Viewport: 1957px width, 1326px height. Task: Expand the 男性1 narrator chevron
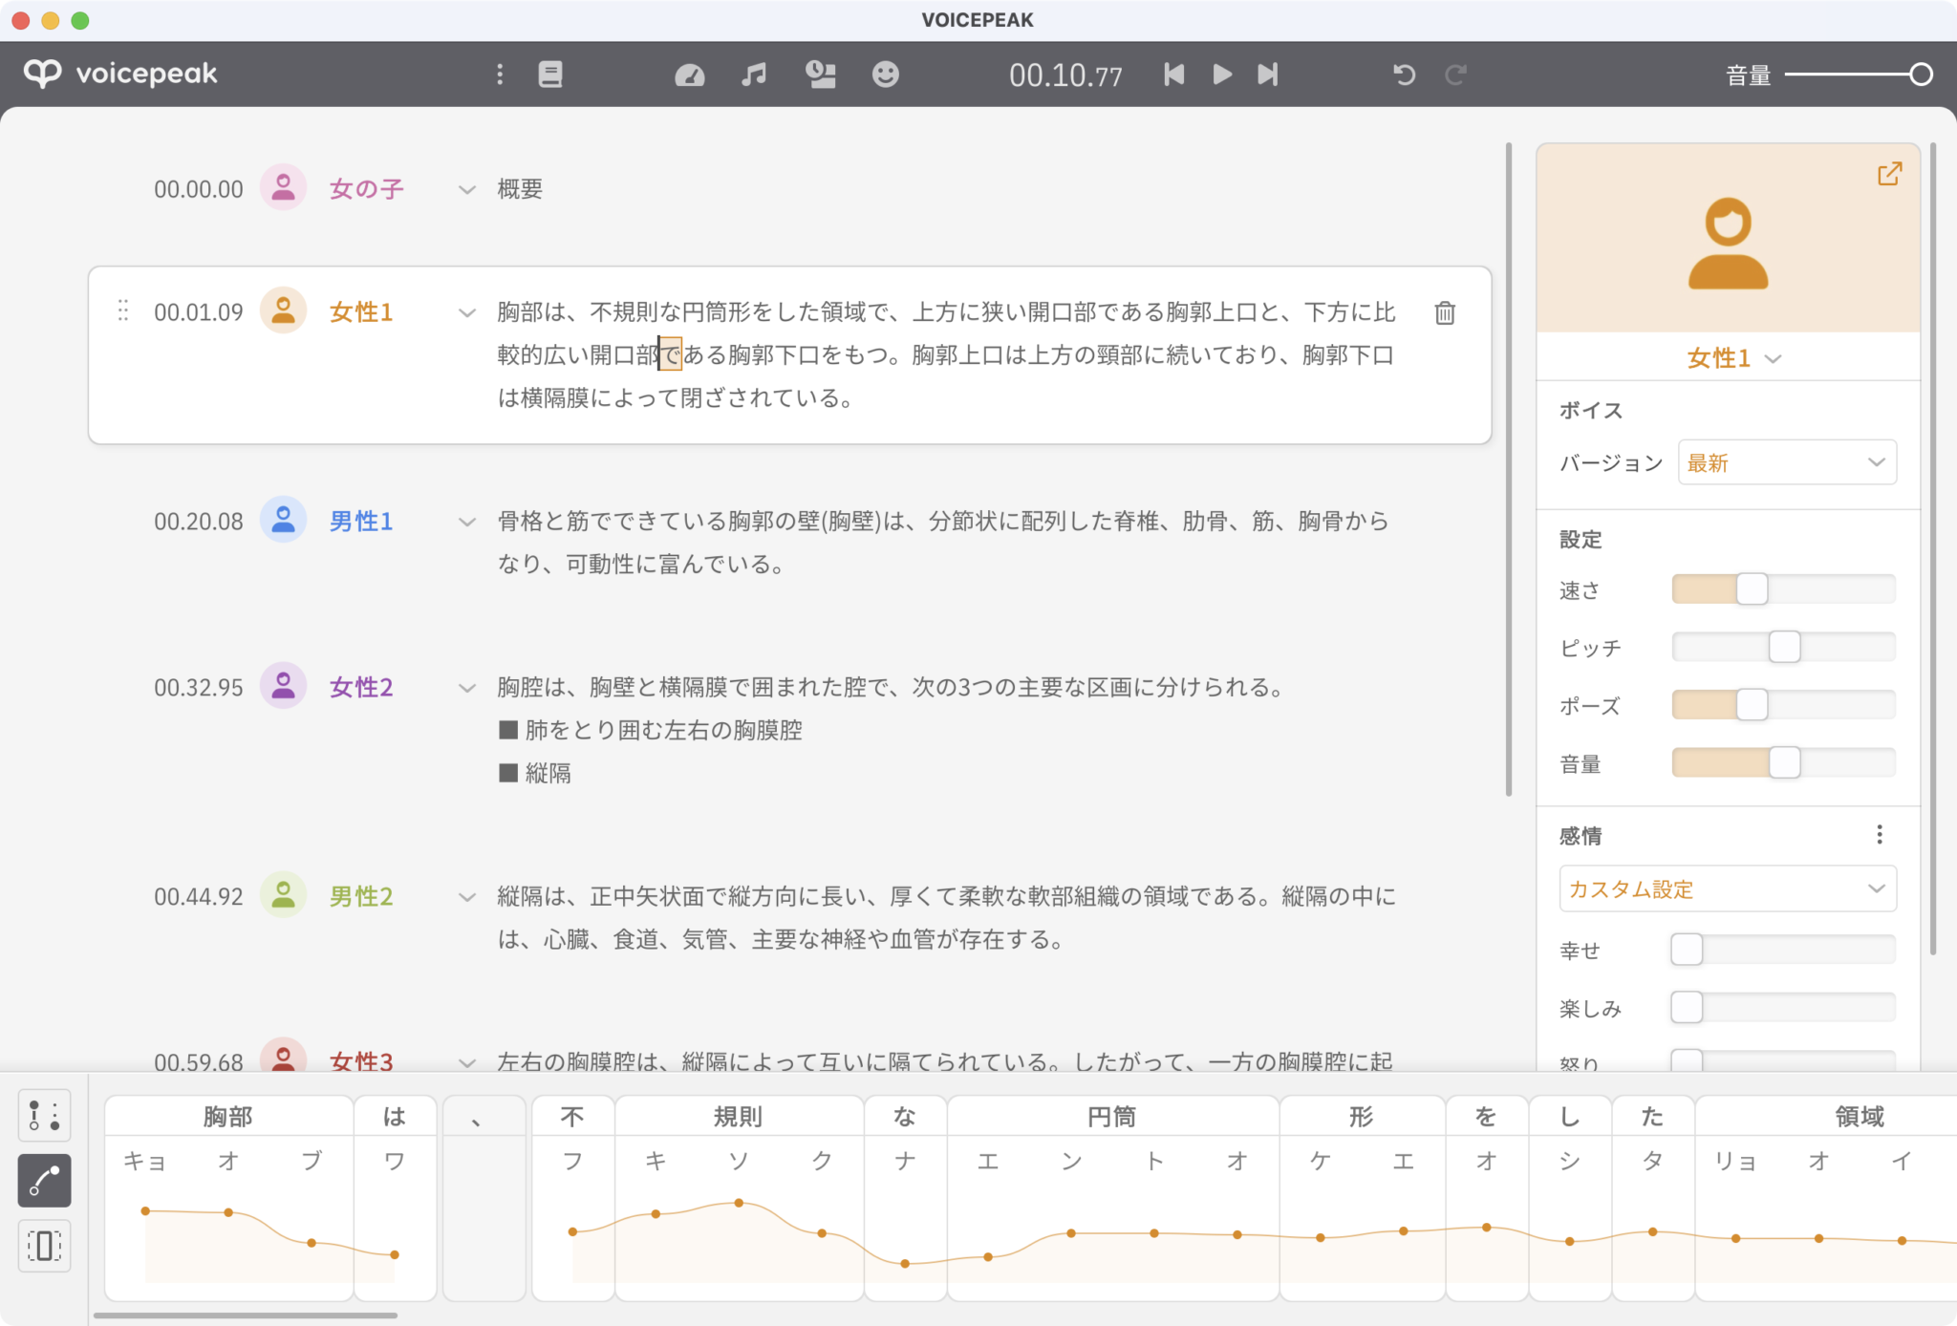(466, 522)
